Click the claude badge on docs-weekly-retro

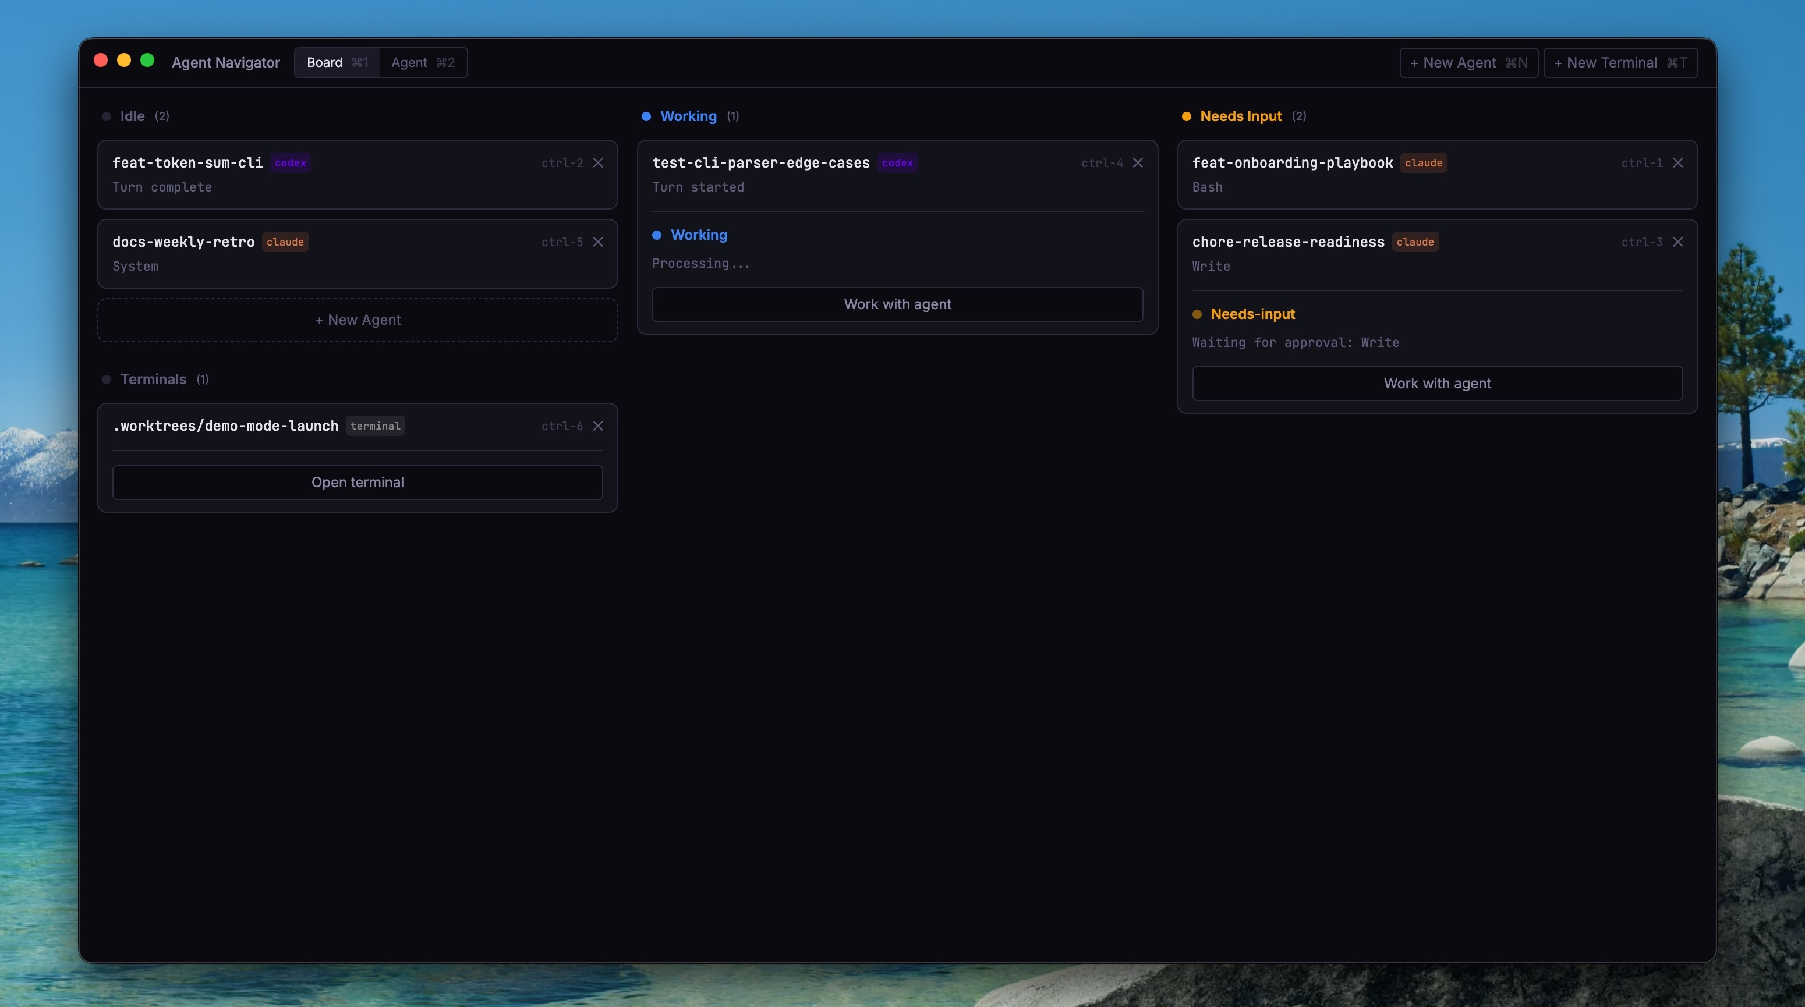(285, 242)
